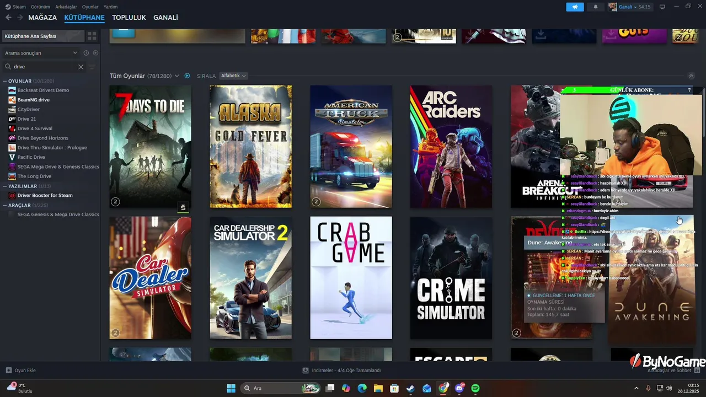Launch Microsoft Edge from taskbar
Image resolution: width=706 pixels, height=397 pixels.
[x=362, y=388]
